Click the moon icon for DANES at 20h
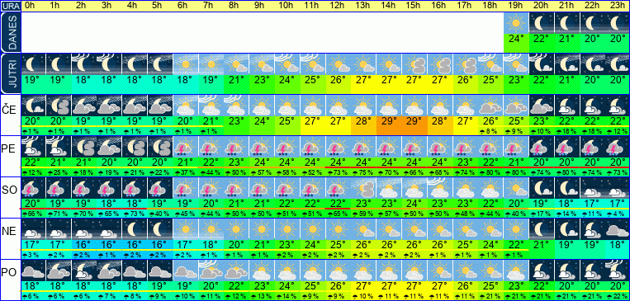The width and height of the screenshot is (630, 301). [542, 23]
